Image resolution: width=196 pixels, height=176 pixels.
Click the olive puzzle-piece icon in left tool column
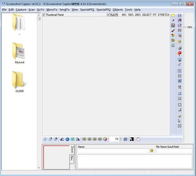pos(173,41)
